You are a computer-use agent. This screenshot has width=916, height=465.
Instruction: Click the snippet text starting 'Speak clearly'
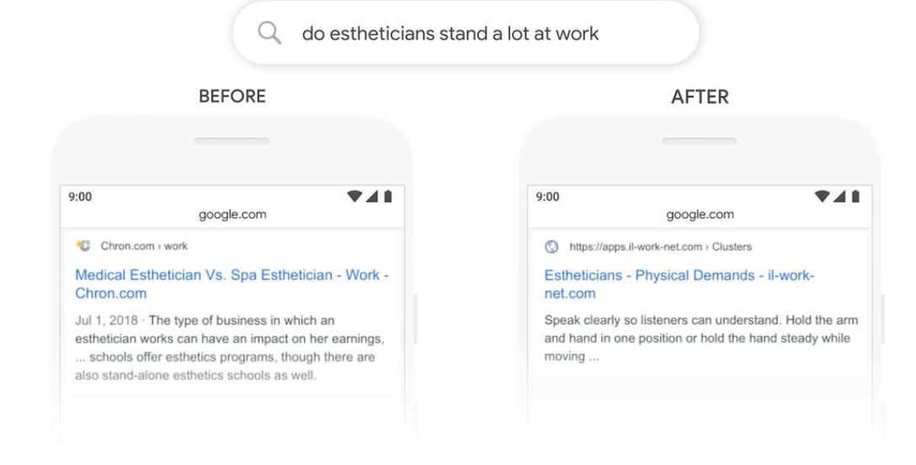coord(700,338)
